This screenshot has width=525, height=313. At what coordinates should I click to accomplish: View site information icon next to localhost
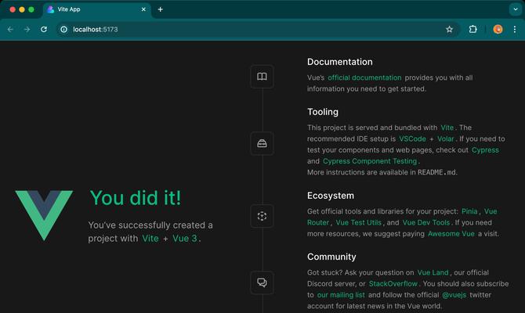[63, 30]
